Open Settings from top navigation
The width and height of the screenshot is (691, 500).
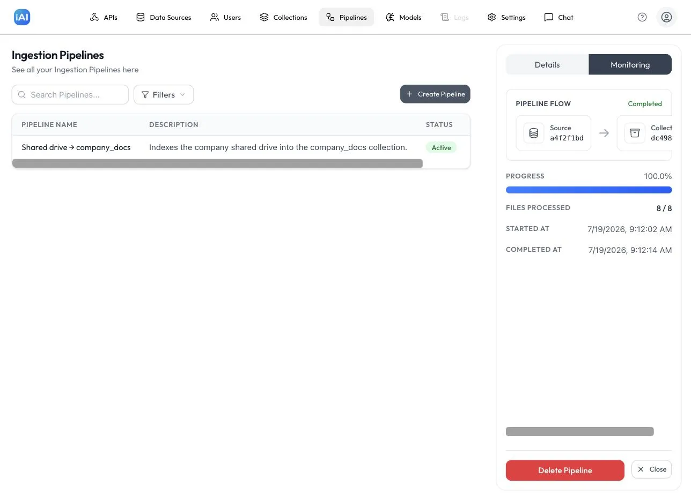point(506,17)
